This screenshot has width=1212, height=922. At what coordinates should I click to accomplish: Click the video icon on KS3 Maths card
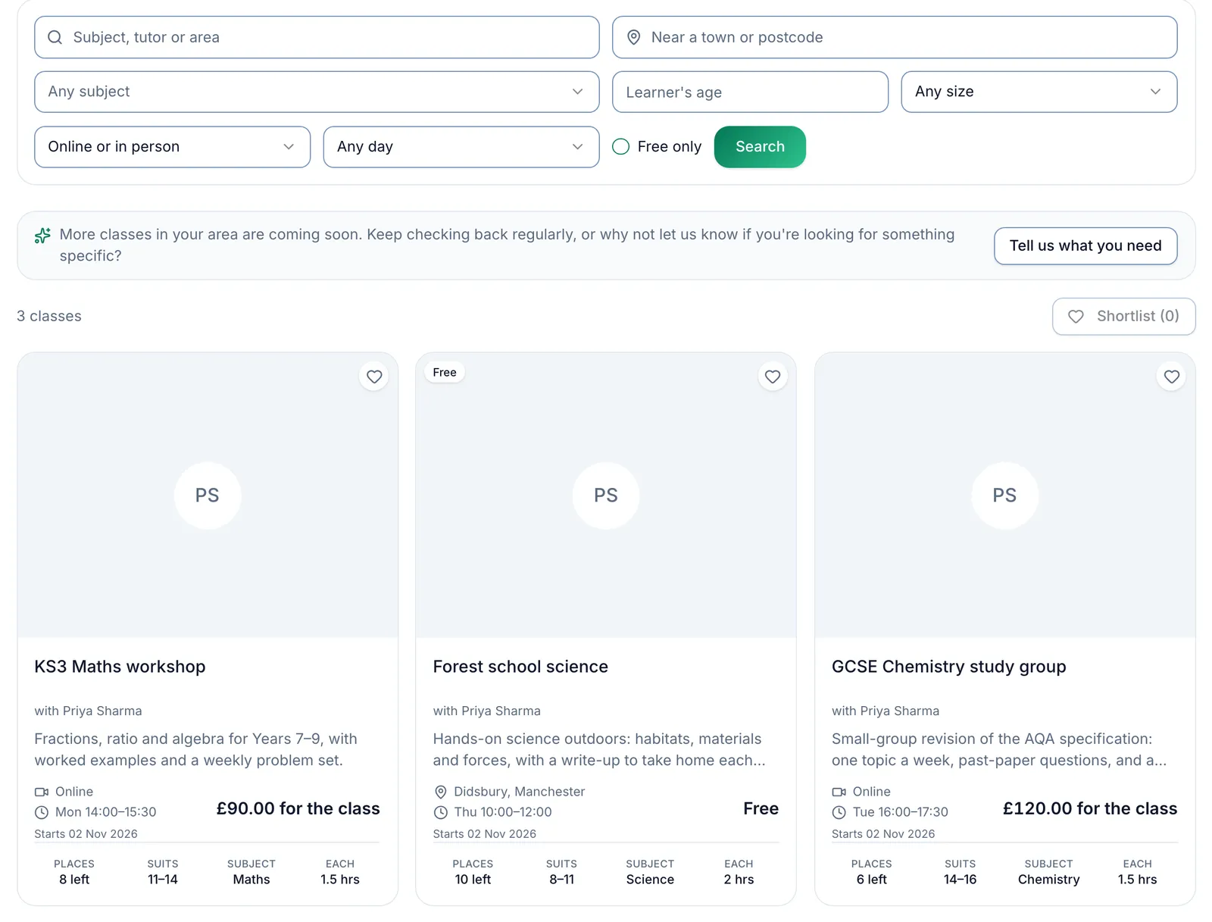(x=42, y=792)
